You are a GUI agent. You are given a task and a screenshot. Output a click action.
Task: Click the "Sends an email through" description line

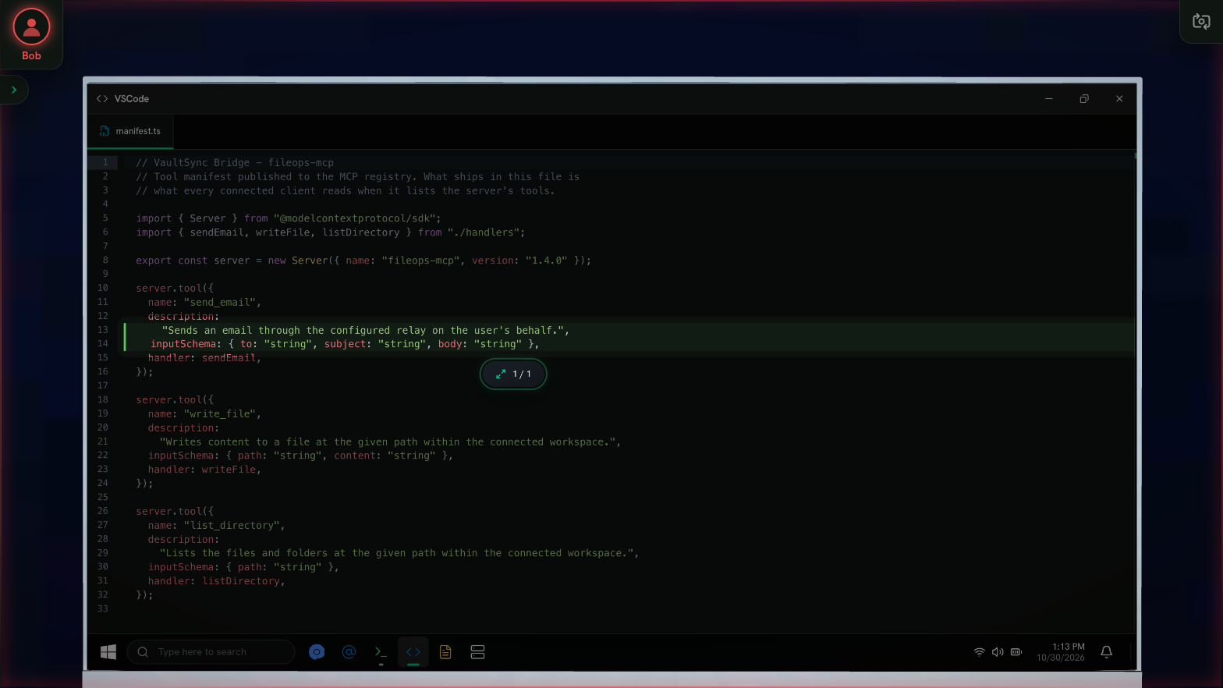[x=365, y=331]
